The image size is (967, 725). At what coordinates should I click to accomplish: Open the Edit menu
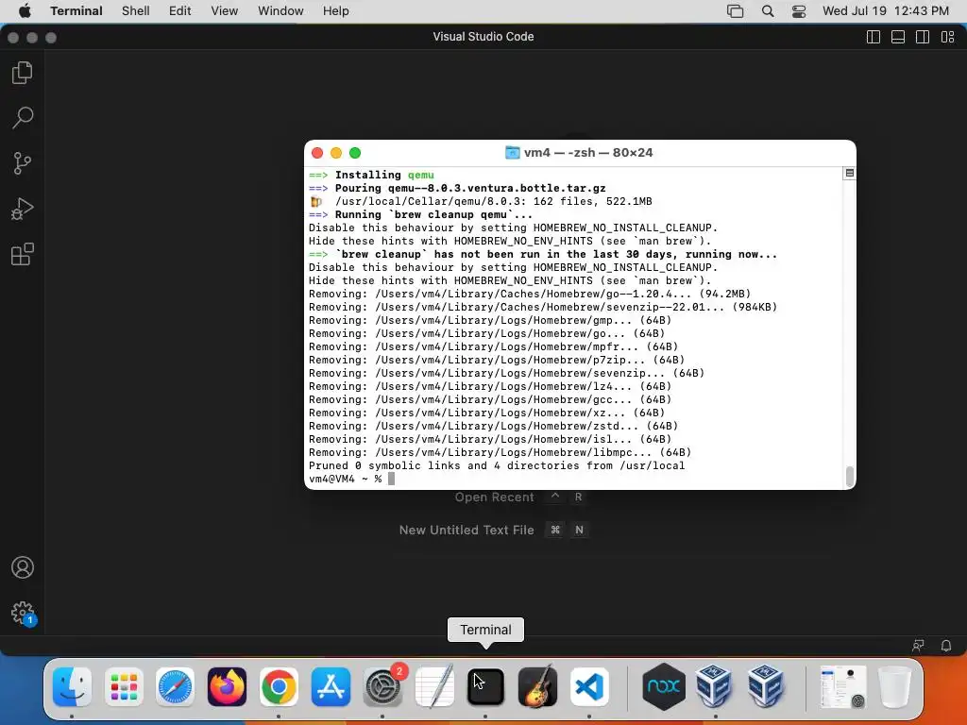(180, 11)
